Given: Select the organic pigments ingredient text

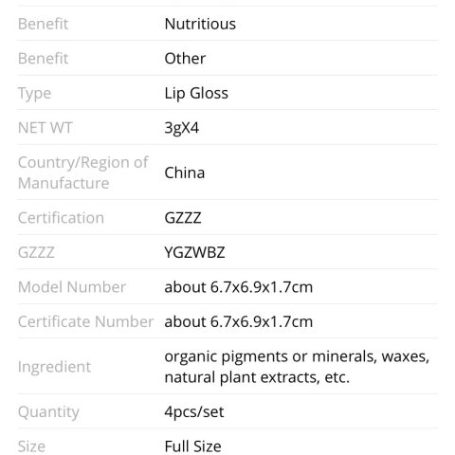Looking at the screenshot, I should (x=297, y=367).
